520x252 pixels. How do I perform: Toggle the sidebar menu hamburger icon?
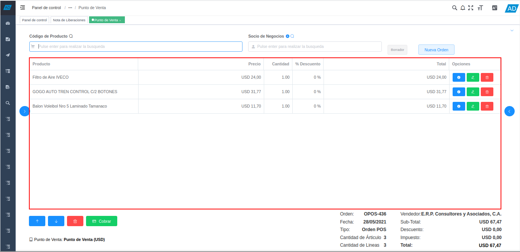23,8
